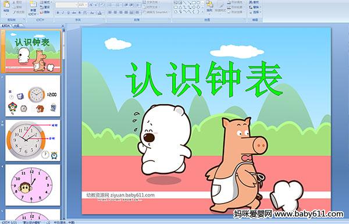Select the pink monkey clock slide thumbnail
Screen dimensions: 349x224
[33, 185]
